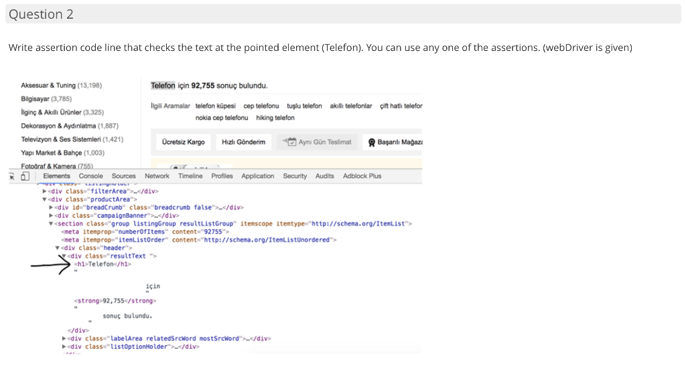Open Televizyon & Ses Sistemleri category
This screenshot has height=375, width=686.
72,139
